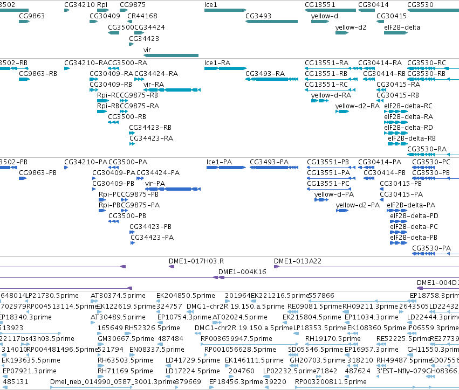The height and width of the screenshot is (390, 459).
Task: Click the CG3493 gene bar
Action: (272, 22)
